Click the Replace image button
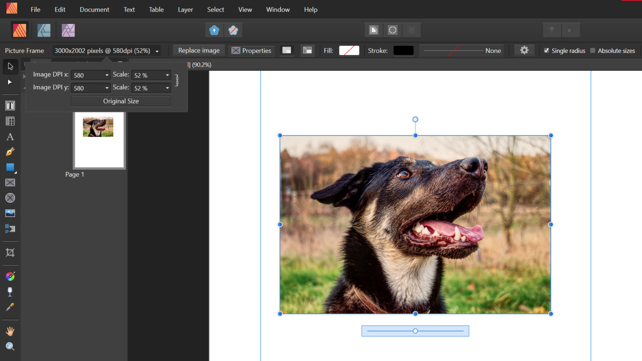This screenshot has height=361, width=642. pos(199,50)
